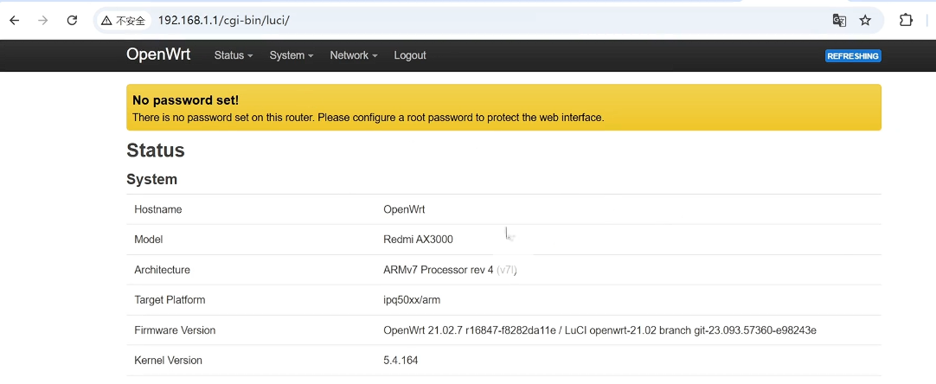Screen dimensions: 936x384
Task: Click the Hostname row label
Action: pos(158,209)
